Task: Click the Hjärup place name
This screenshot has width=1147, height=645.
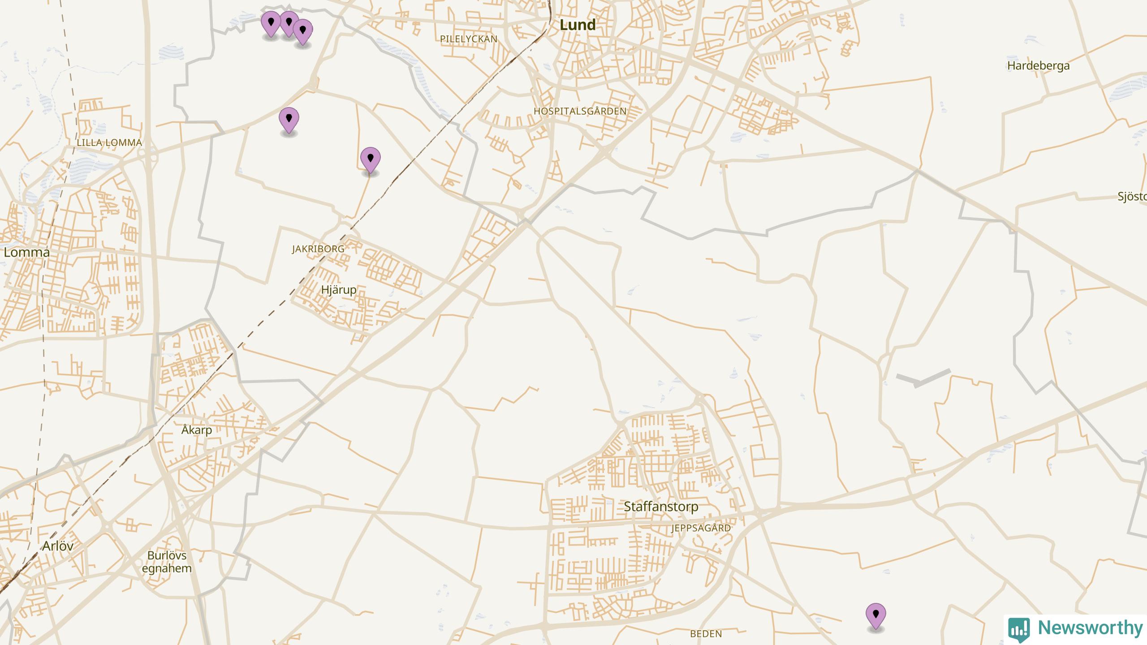Action: pos(339,290)
